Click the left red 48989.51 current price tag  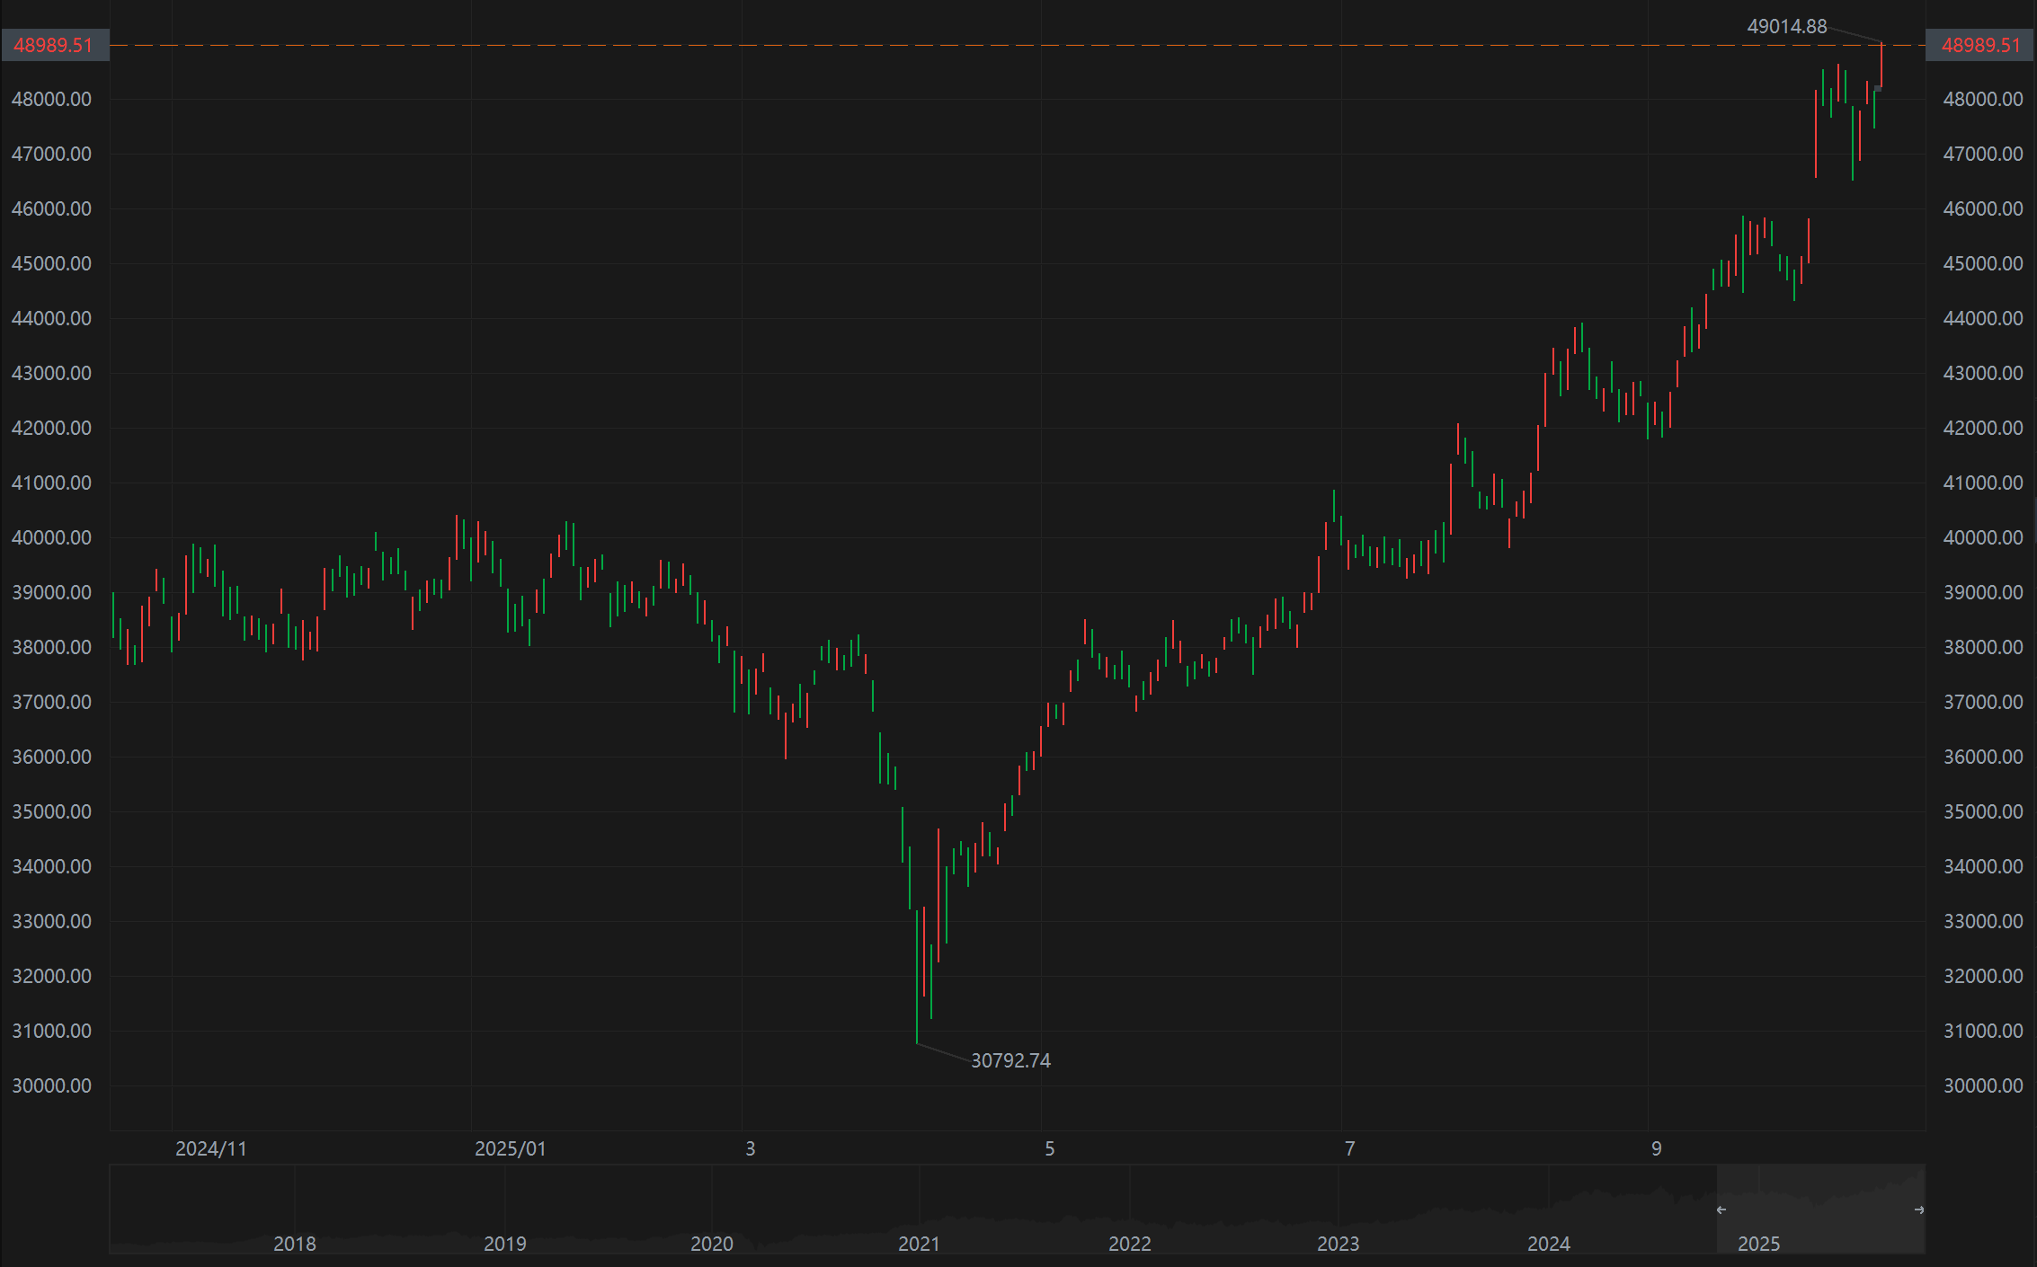pyautogui.click(x=54, y=45)
